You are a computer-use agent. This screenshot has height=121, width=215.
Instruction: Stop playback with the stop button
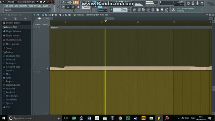click(73, 7)
